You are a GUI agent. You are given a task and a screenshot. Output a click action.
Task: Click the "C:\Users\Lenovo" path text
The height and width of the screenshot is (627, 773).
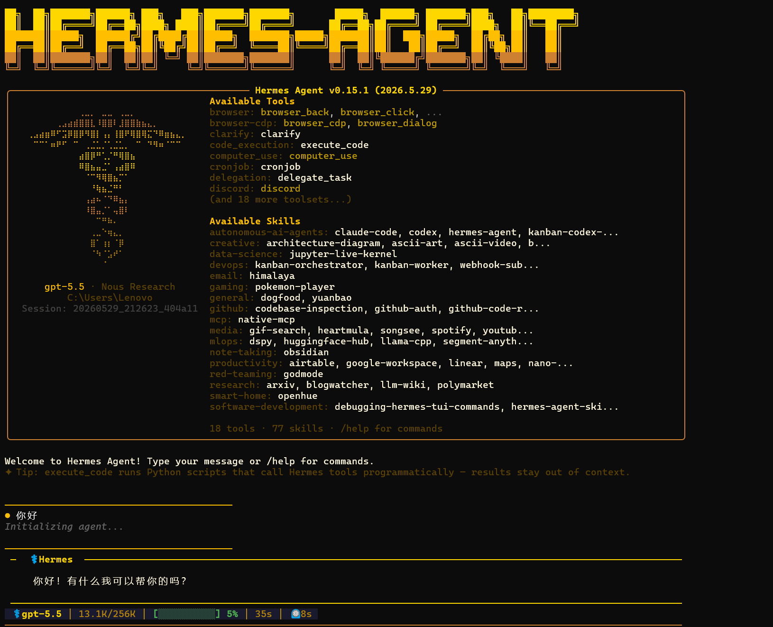coord(110,298)
